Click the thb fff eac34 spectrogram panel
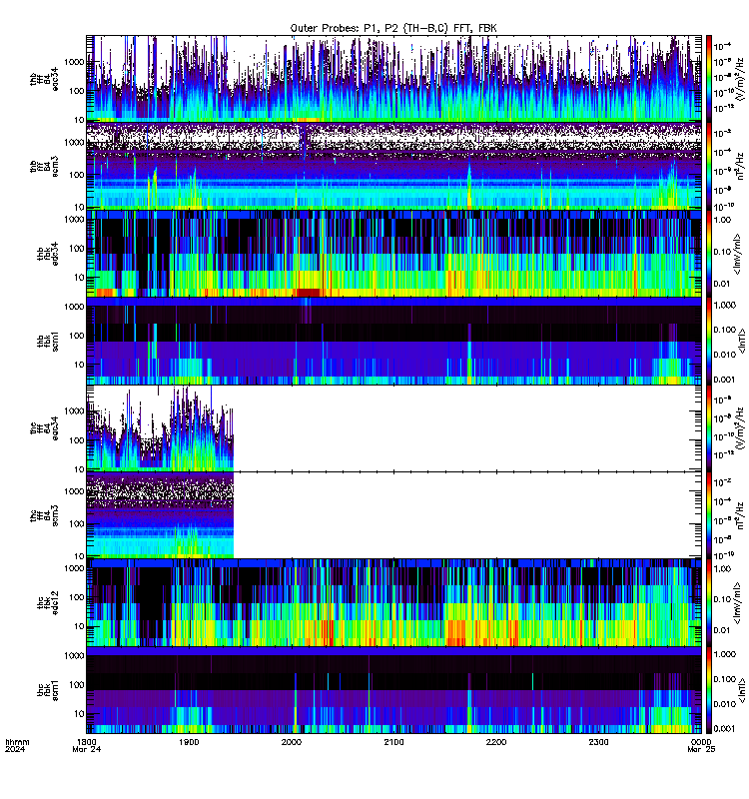The image size is (749, 799). point(393,79)
